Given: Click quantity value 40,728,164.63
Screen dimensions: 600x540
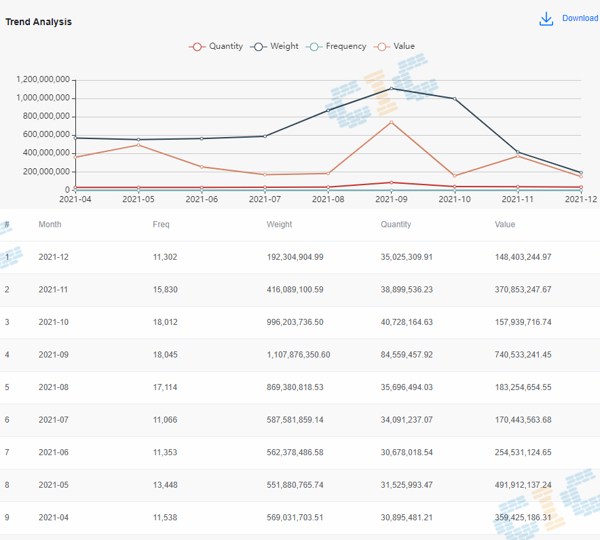Looking at the screenshot, I should 407,322.
